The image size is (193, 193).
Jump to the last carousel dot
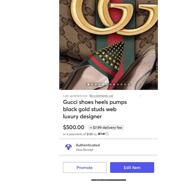(129, 85)
